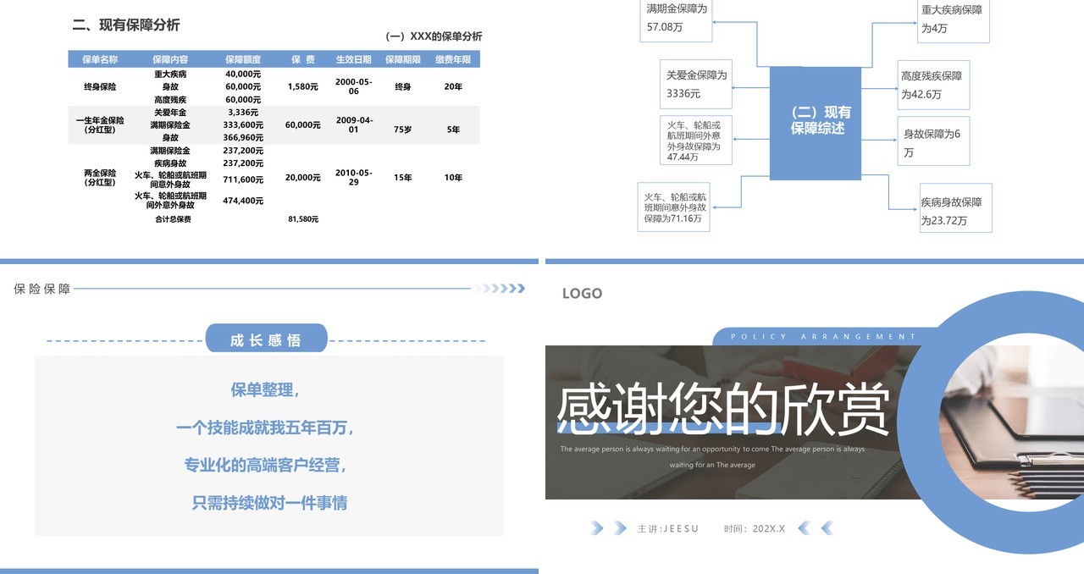Click the 时间:202X.X date text
1084x574 pixels.
(x=755, y=529)
